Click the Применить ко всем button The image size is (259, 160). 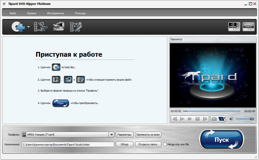point(148,135)
